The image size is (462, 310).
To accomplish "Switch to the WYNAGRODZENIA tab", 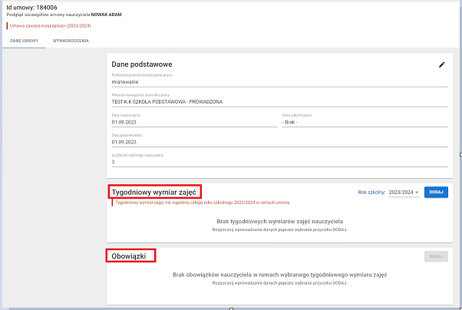I will click(71, 38).
